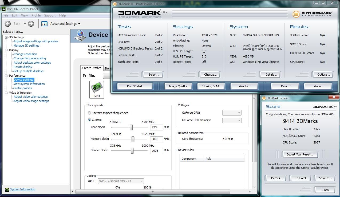The width and height of the screenshot is (340, 197).
Task: Click the NVIDIA Control Panel title bar icon
Action: (x=4, y=9)
